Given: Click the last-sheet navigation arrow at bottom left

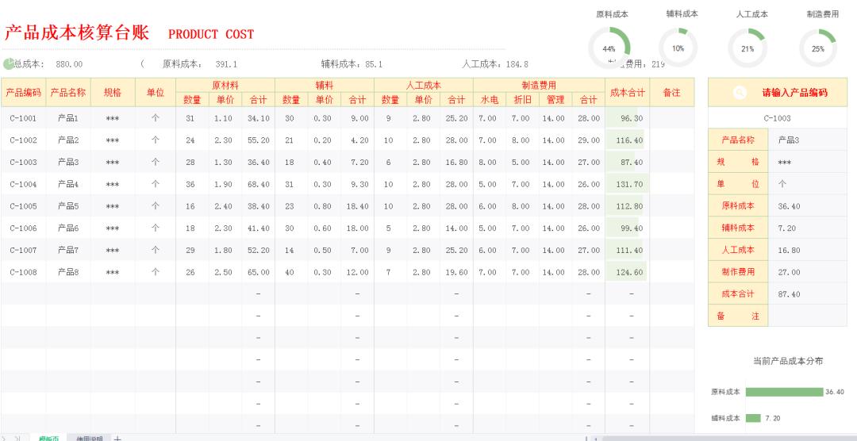Looking at the screenshot, I should pyautogui.click(x=17, y=439).
